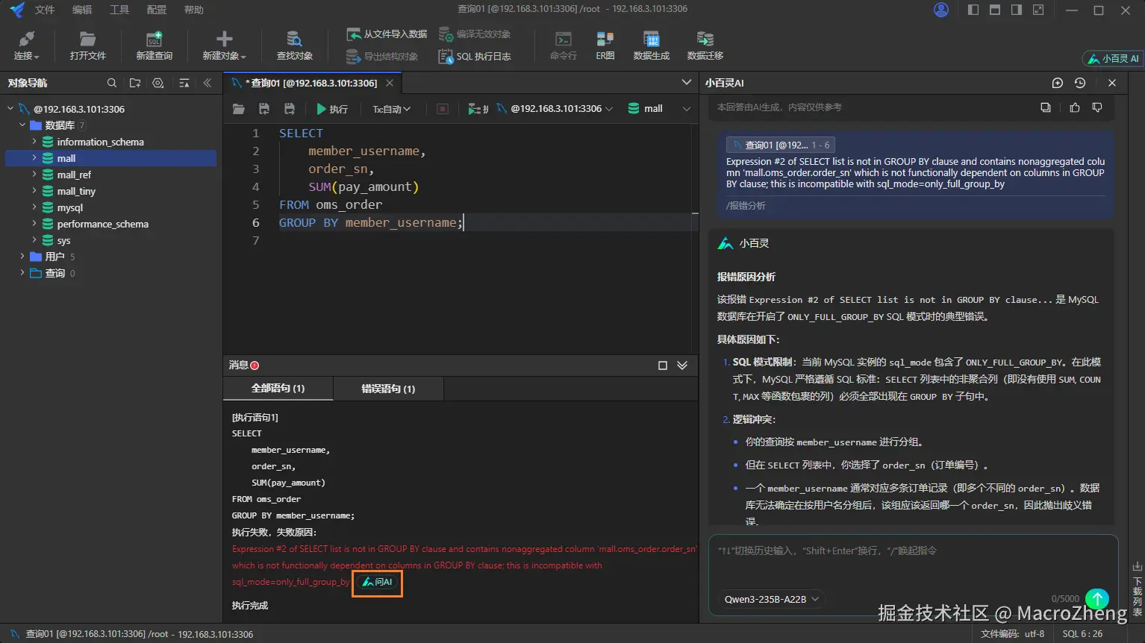This screenshot has width=1145, height=643.
Task: Open the ER图 diagram tool
Action: [605, 46]
